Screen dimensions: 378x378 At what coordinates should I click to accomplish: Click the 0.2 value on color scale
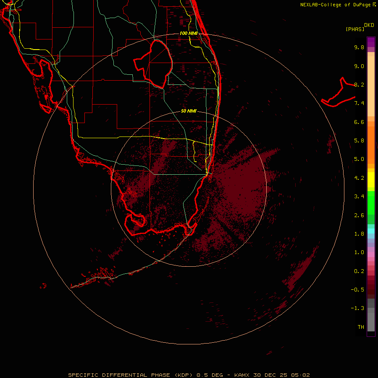(359, 271)
